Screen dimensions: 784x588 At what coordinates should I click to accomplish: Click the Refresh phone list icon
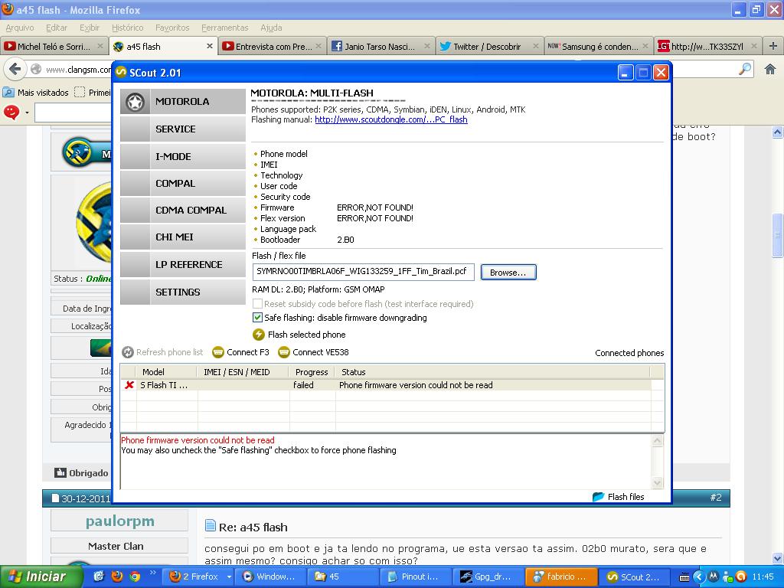coord(128,352)
